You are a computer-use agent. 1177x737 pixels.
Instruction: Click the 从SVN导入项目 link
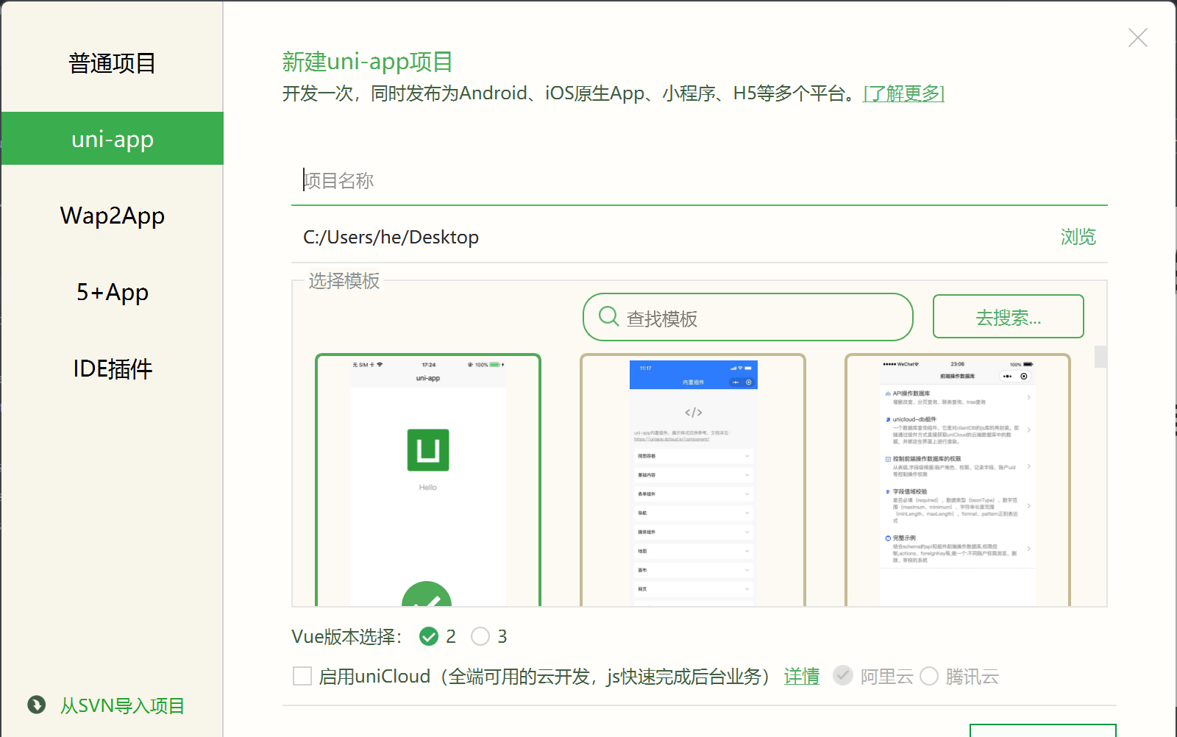[x=122, y=705]
